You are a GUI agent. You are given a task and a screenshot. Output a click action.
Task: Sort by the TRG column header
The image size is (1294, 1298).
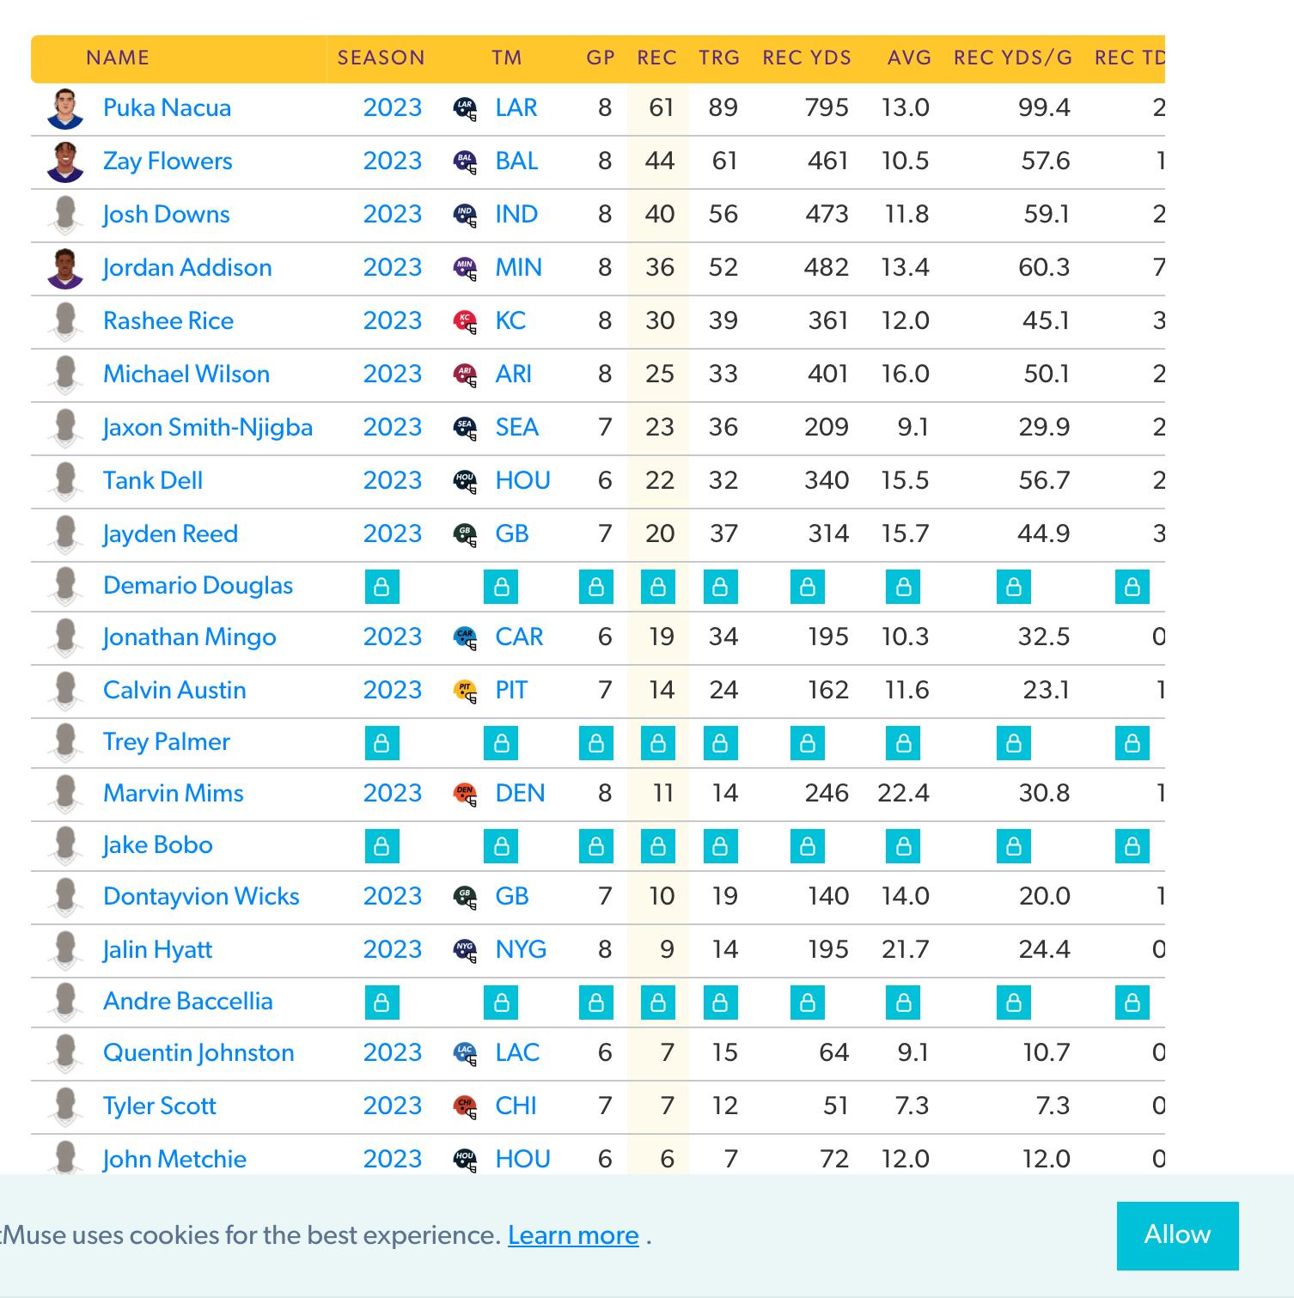[x=719, y=58]
